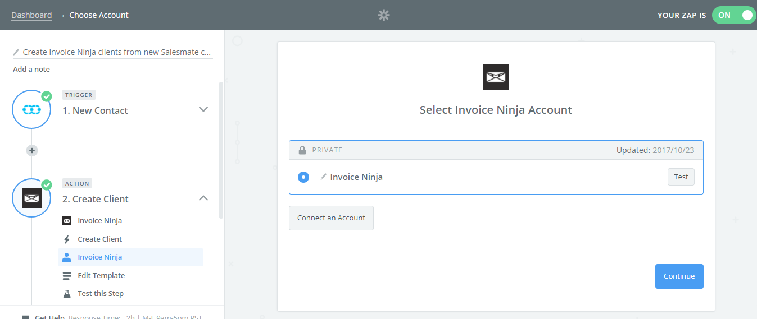The height and width of the screenshot is (319, 757).
Task: Click the Invoice Ninja action step icon
Action: [x=32, y=198]
